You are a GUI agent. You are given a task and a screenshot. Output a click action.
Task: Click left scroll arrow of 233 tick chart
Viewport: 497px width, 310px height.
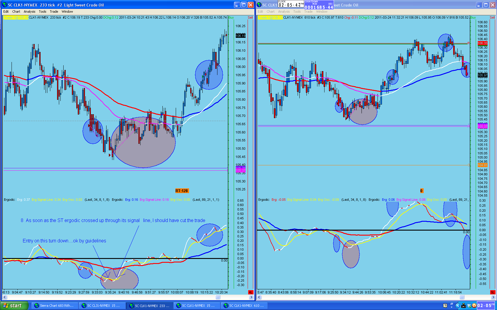pos(5,297)
